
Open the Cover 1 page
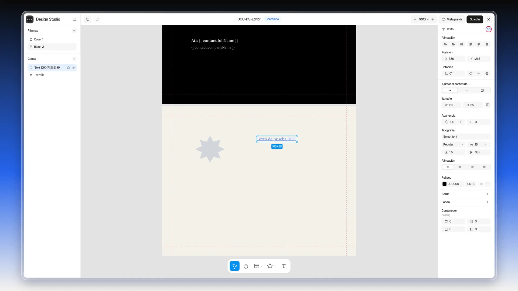point(52,39)
